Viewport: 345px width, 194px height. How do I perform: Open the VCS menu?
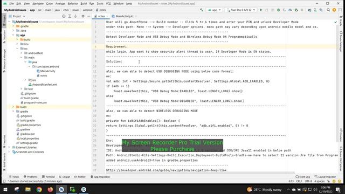pyautogui.click(x=108, y=4)
